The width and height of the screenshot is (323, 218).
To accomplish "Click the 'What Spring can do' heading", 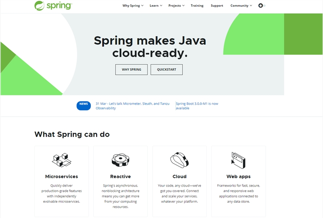I will [72, 134].
